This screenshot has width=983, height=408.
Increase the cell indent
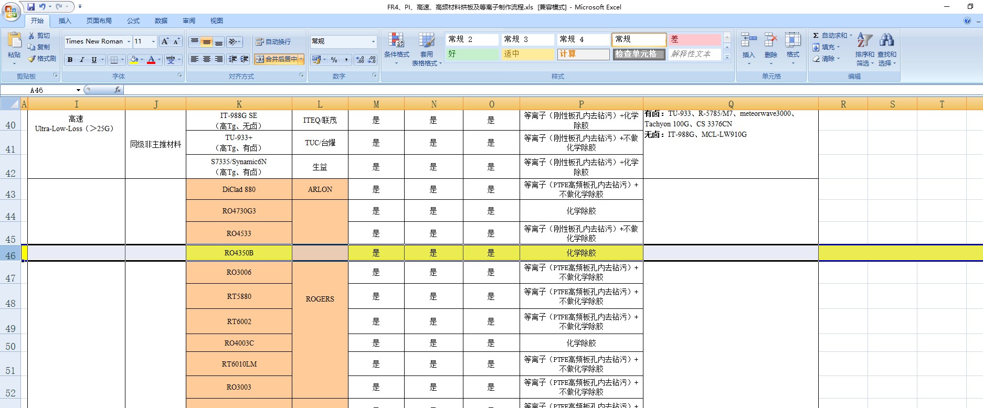click(x=245, y=59)
